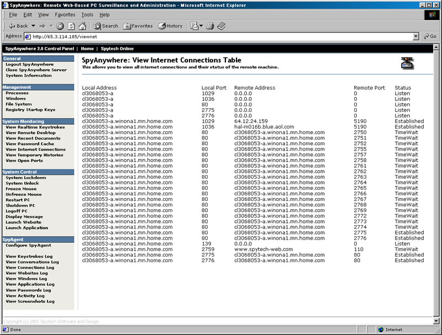Click Logout SpyAnywhere link
The height and width of the screenshot is (335, 442).
pos(30,64)
